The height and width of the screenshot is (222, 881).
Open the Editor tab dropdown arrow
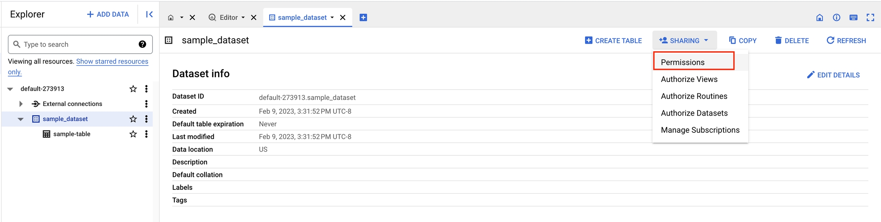243,18
